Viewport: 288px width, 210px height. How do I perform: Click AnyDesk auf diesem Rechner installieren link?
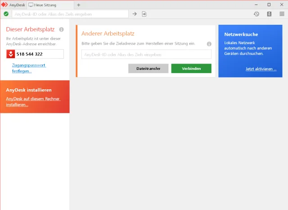coord(33,101)
